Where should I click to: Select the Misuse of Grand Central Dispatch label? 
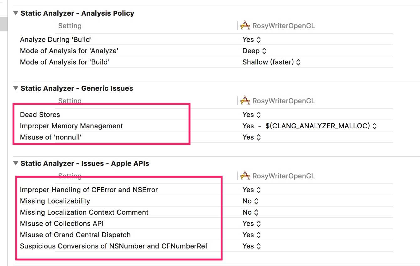[75, 235]
